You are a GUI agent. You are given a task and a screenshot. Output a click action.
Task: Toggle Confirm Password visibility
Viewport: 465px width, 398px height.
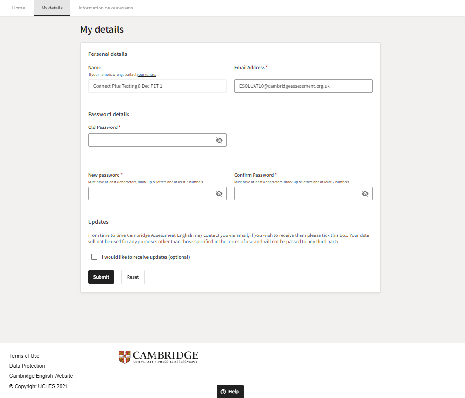[x=365, y=193]
